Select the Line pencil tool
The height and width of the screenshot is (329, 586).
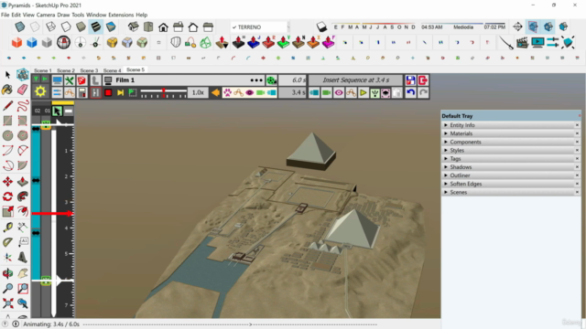[7, 106]
